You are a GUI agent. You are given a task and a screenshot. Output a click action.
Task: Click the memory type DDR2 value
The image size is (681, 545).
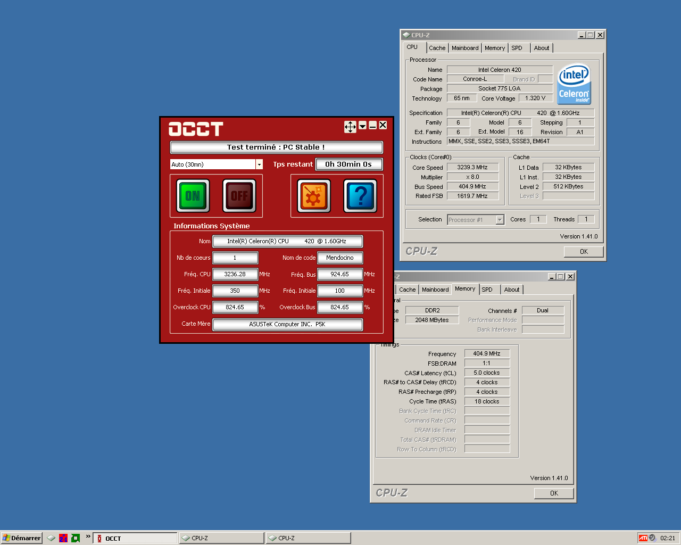433,310
